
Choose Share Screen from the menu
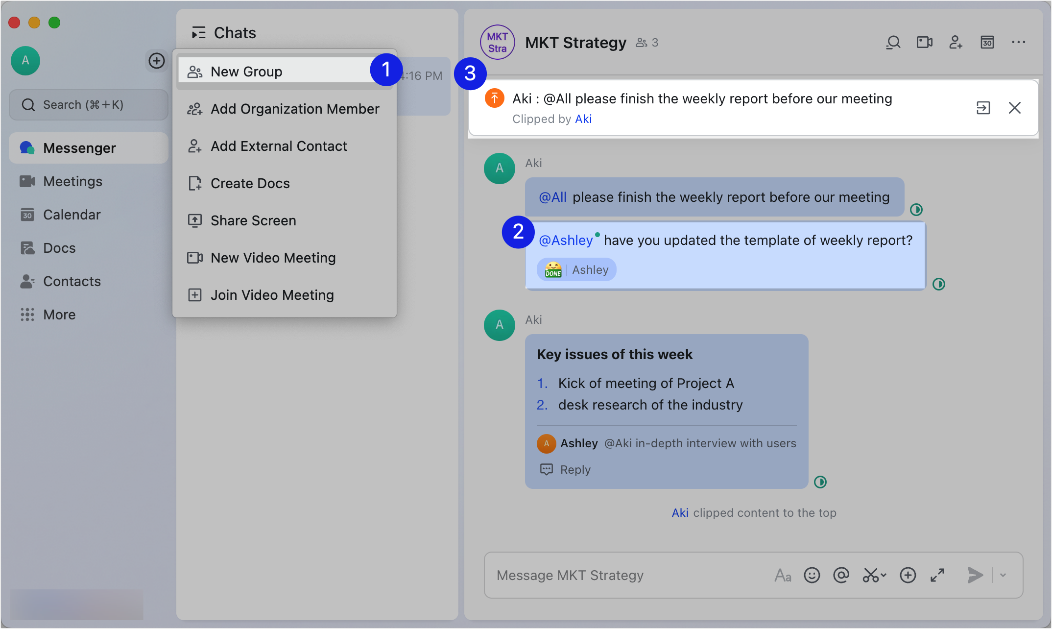coord(253,220)
